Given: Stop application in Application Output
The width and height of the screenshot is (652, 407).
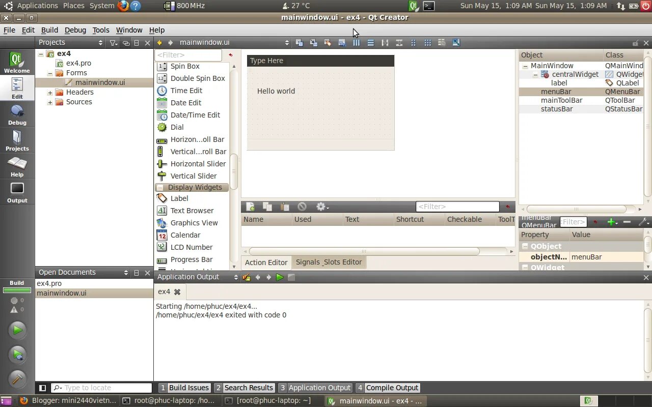Looking at the screenshot, I should pyautogui.click(x=291, y=277).
